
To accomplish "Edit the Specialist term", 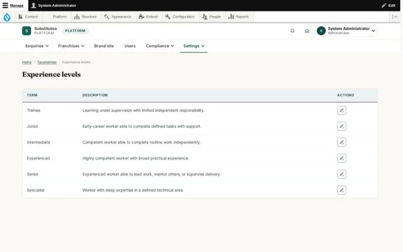I will coord(341,190).
